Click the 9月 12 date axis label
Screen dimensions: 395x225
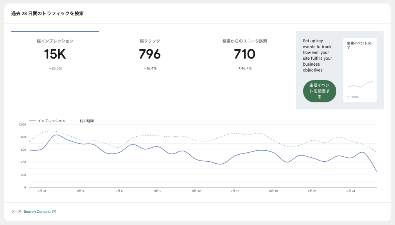tap(196, 191)
